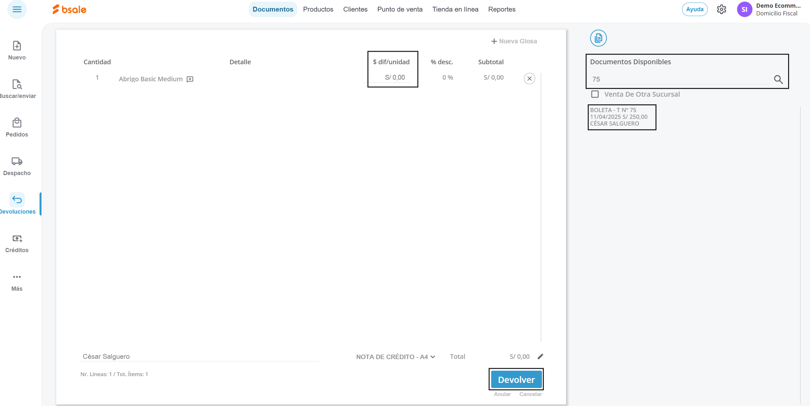Open the Despacho truck icon
The image size is (810, 406).
coord(17,162)
